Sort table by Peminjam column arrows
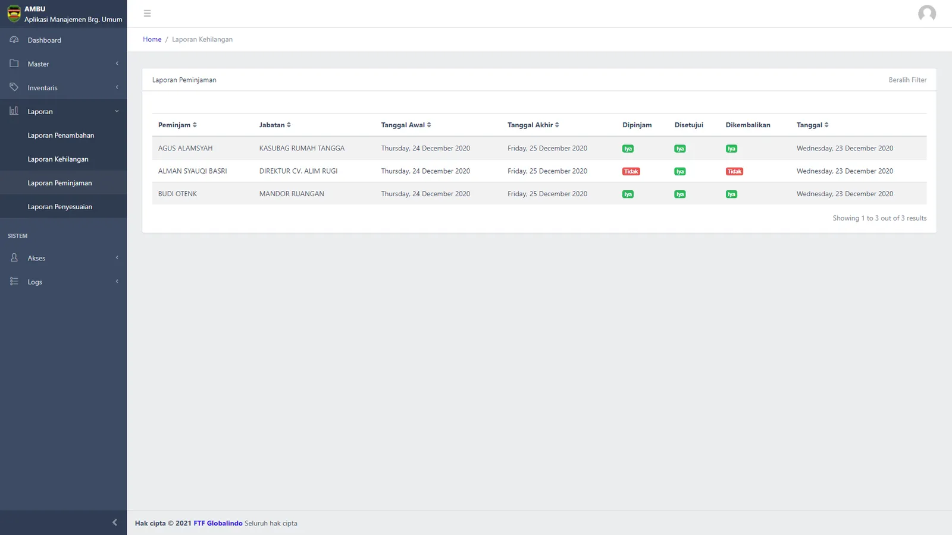Screen dimensions: 952x535 [x=195, y=125]
